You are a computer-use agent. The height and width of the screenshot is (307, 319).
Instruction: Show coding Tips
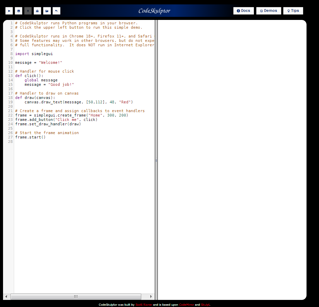pyautogui.click(x=293, y=10)
